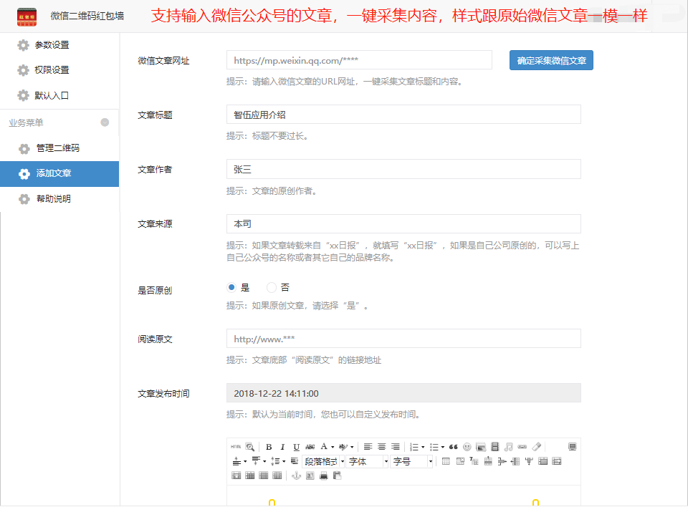Click the paste clipboard icon

click(x=337, y=475)
